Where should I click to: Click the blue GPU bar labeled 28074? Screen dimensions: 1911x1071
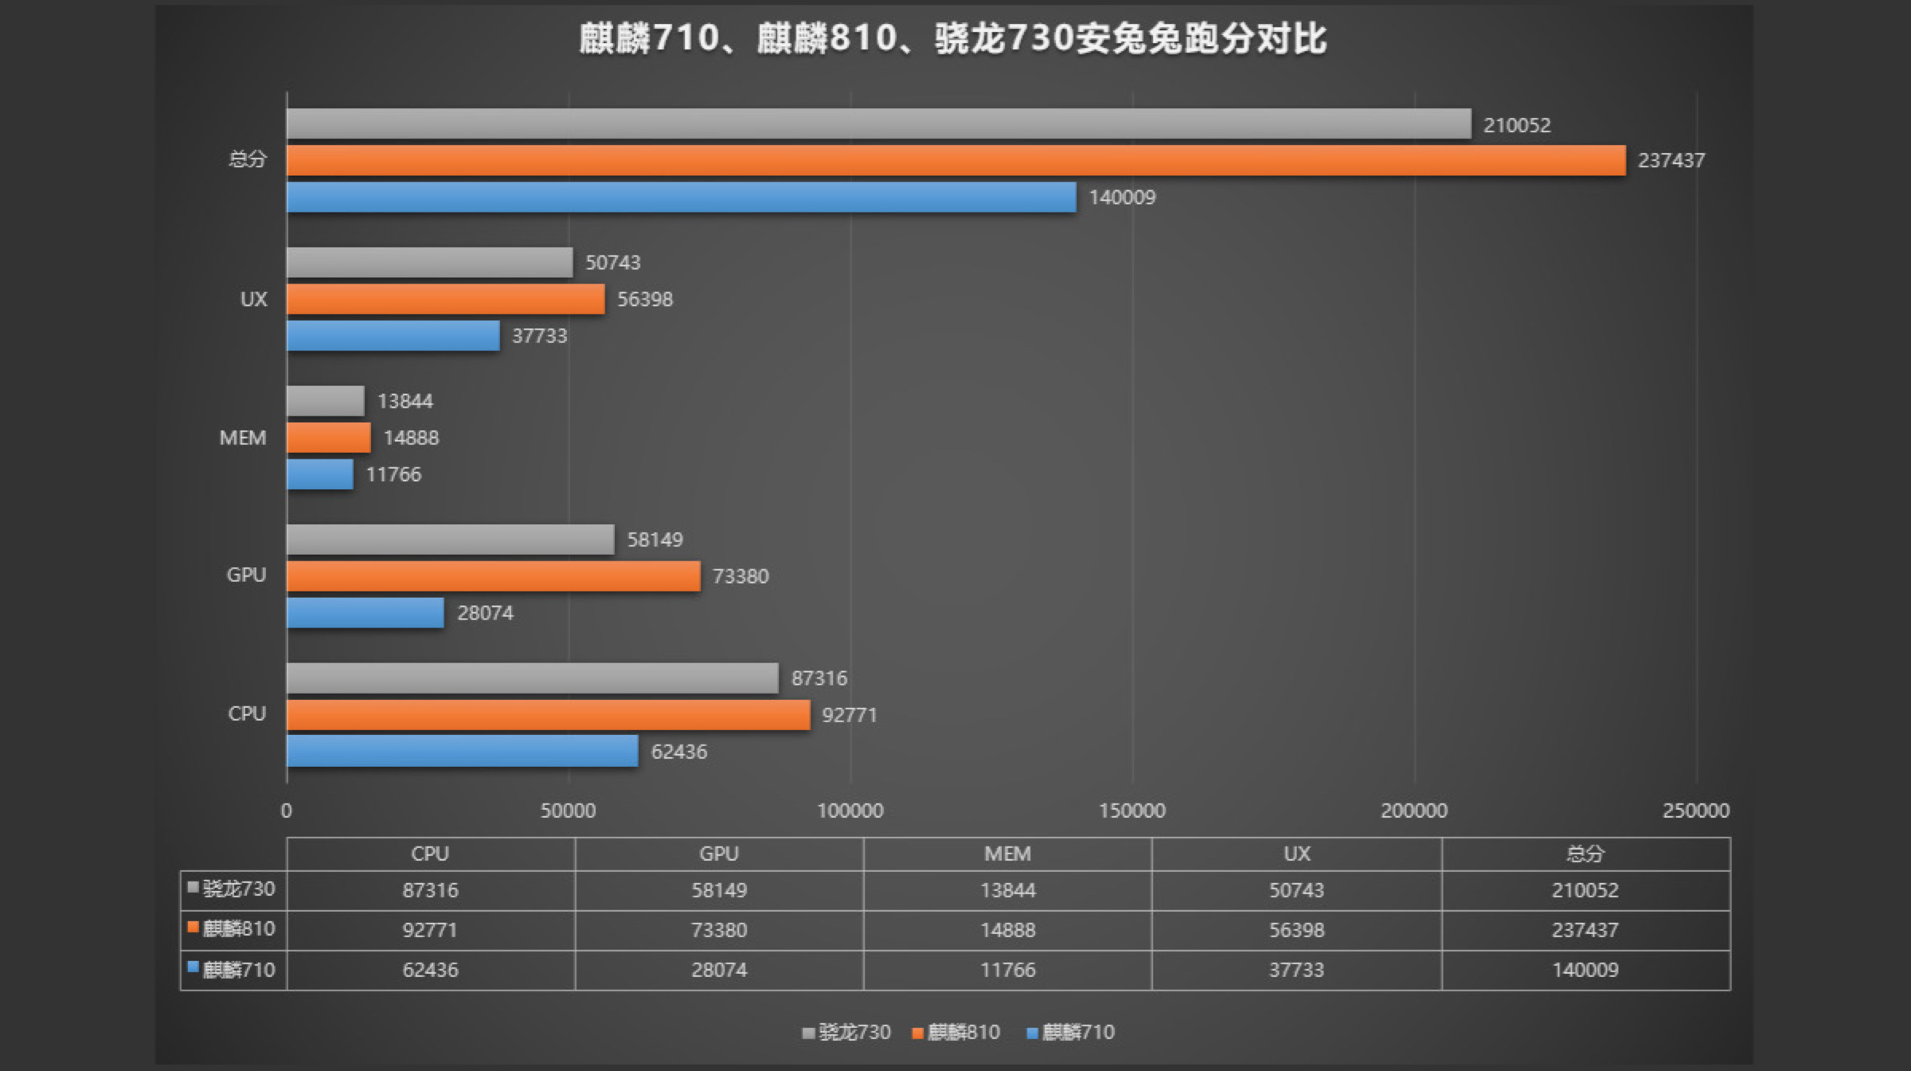[365, 613]
